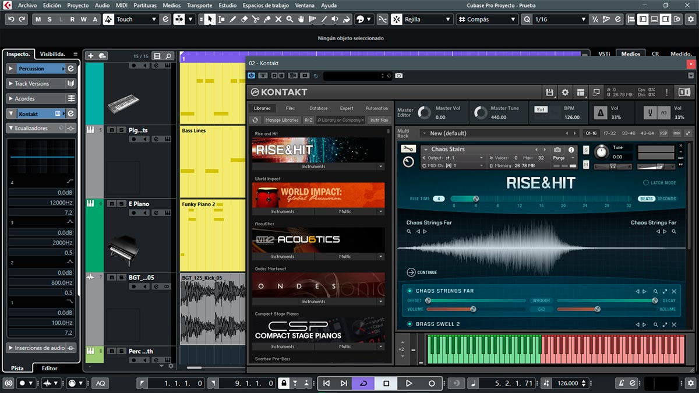This screenshot has width=699, height=393.
Task: Open Rise and Hit Instruments dropdown
Action: click(381, 167)
